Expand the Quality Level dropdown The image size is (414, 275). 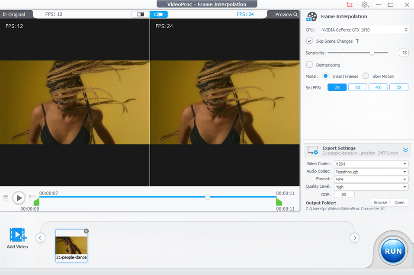click(x=370, y=187)
